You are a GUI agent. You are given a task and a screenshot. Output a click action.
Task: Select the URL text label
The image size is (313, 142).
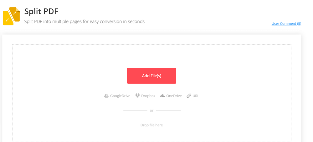pos(196,96)
